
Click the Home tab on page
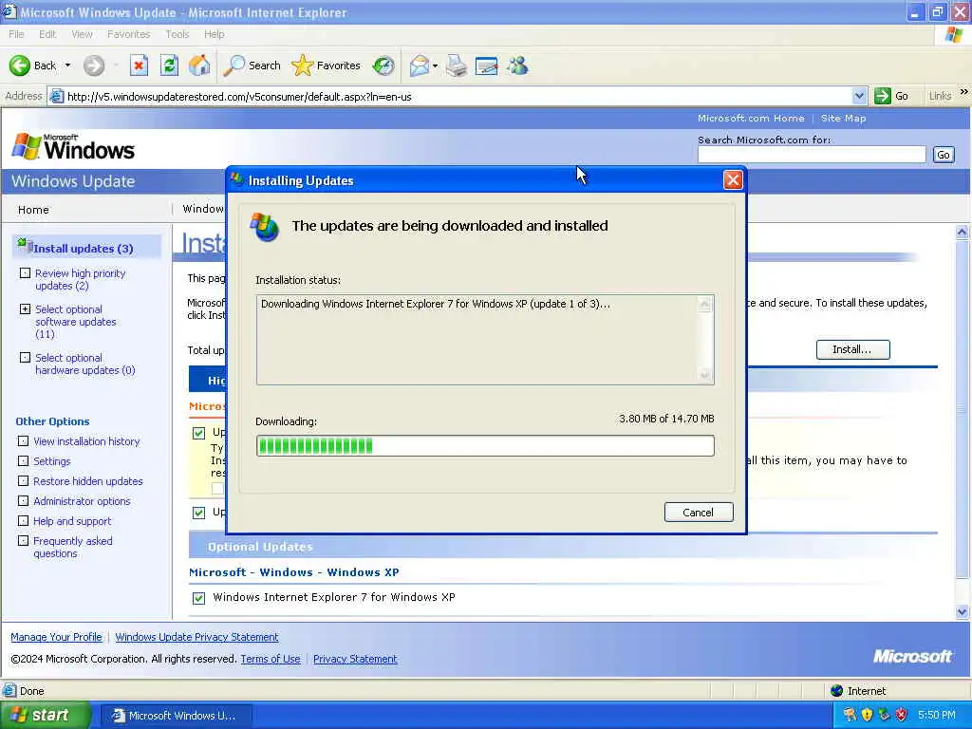click(x=33, y=210)
